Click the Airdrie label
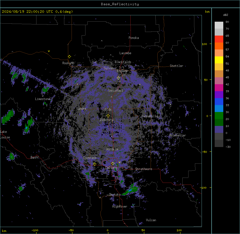The height and width of the screenshot is (234, 240). 112,149
